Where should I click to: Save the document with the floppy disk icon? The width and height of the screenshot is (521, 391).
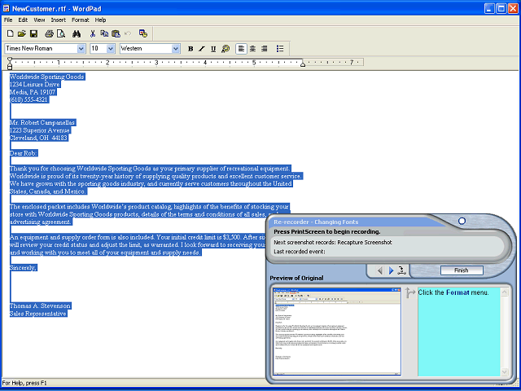coord(33,33)
